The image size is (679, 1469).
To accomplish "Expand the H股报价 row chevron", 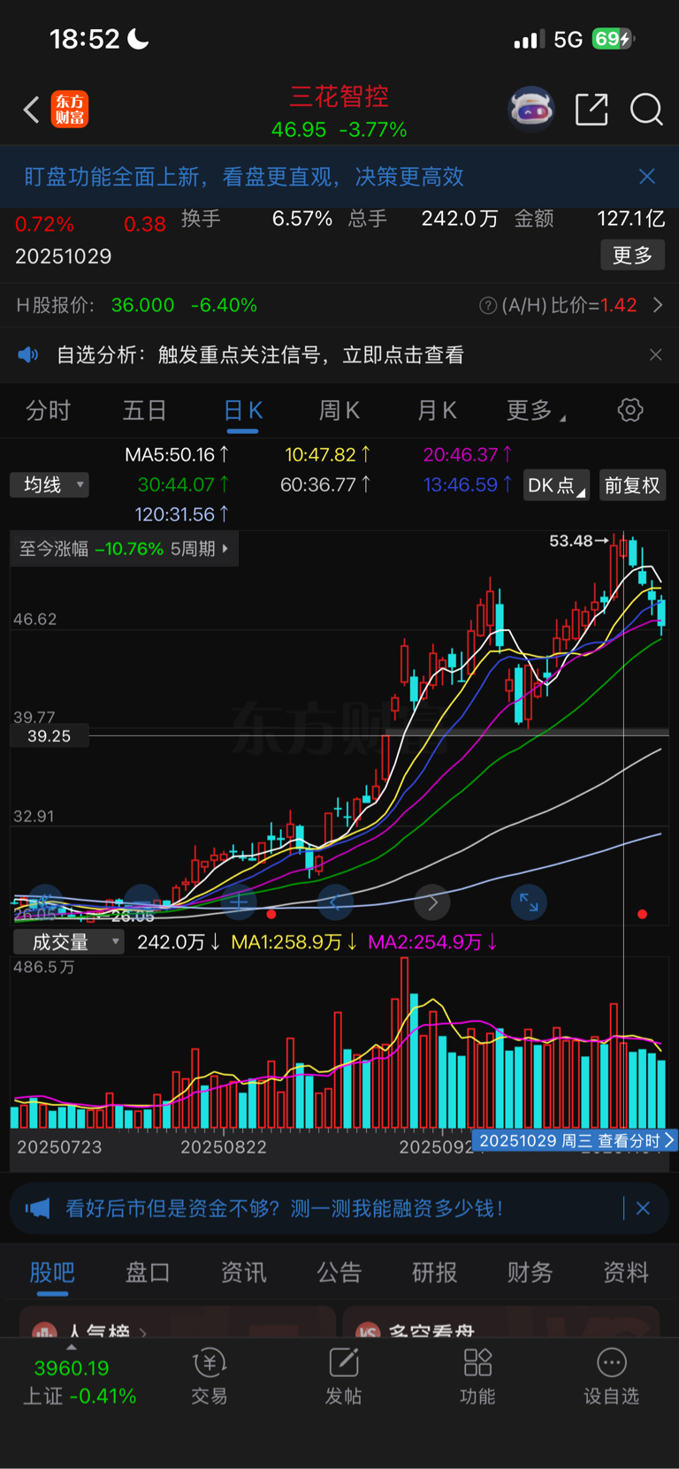I will [x=658, y=306].
